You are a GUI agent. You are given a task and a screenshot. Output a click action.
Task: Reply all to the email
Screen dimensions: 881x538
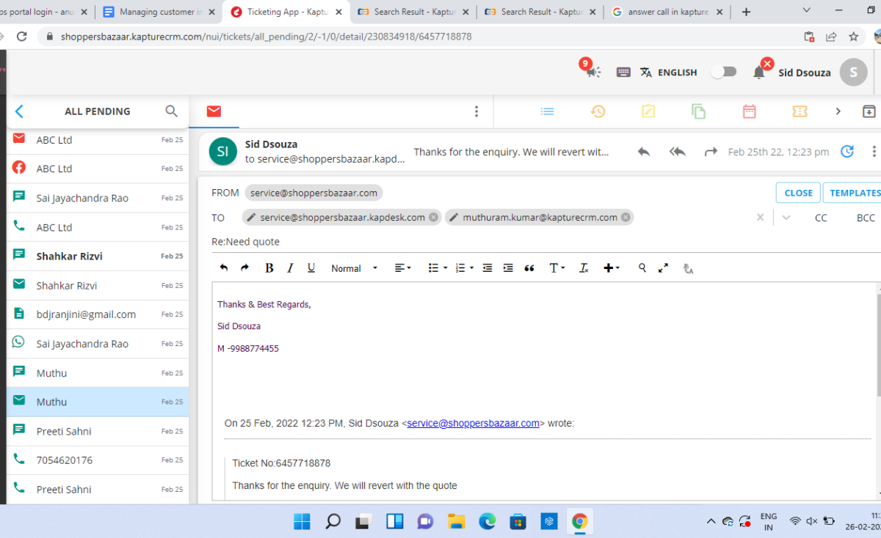tap(677, 152)
